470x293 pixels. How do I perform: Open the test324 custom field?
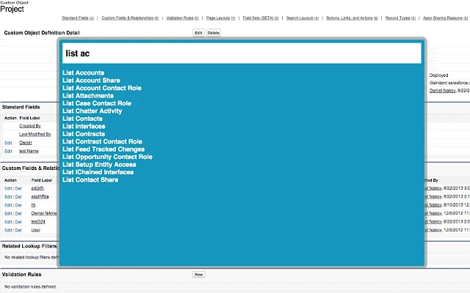38,221
